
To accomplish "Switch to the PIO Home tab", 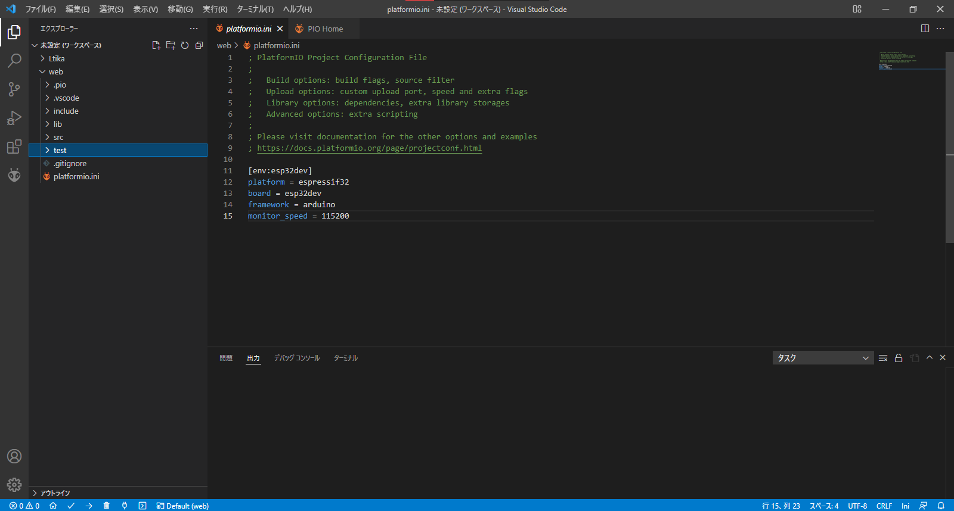I will tap(325, 29).
